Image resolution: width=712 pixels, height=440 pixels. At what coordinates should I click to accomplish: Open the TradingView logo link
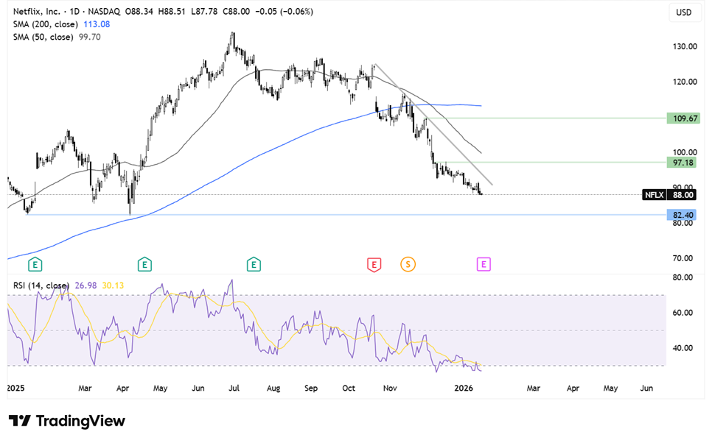coord(67,421)
